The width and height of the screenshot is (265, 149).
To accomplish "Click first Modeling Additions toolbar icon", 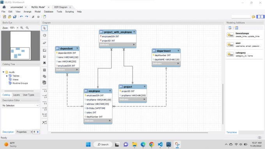I will [x=230, y=28].
